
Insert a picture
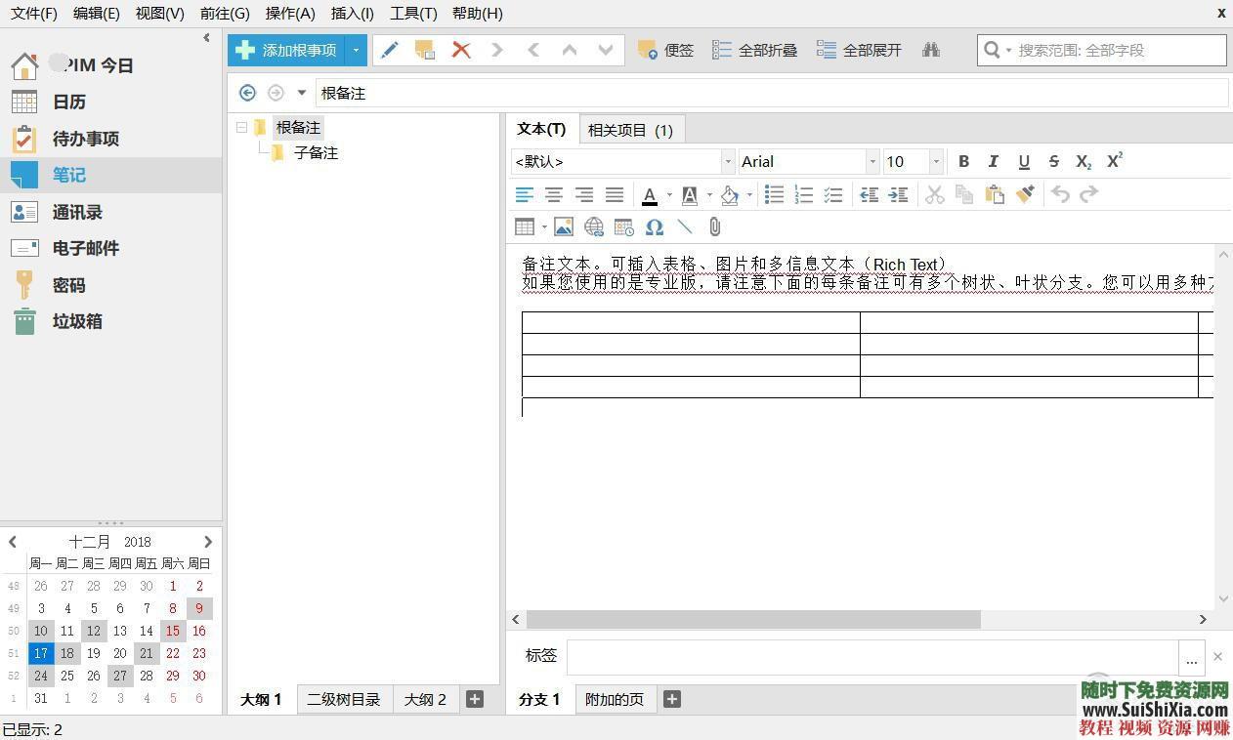point(564,227)
